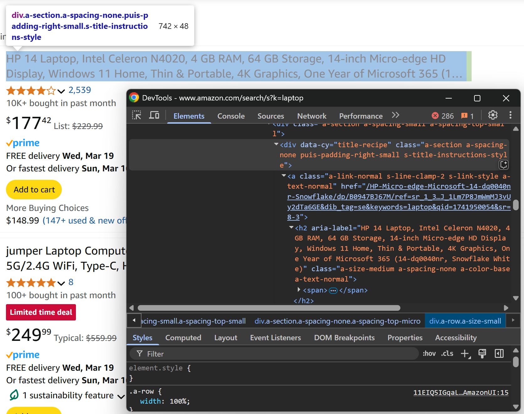This screenshot has width=524, height=414.
Task: Toggle :hov element state panel
Action: [429, 354]
